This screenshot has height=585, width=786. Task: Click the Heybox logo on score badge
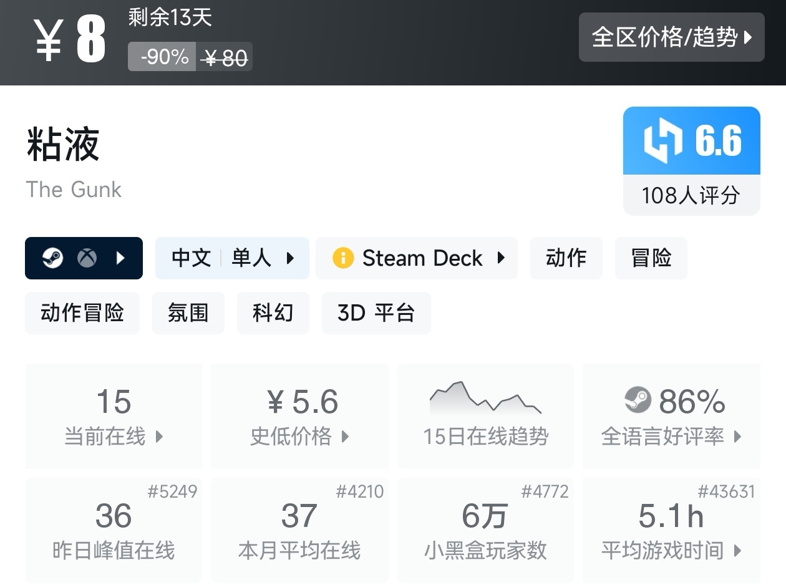pyautogui.click(x=663, y=142)
